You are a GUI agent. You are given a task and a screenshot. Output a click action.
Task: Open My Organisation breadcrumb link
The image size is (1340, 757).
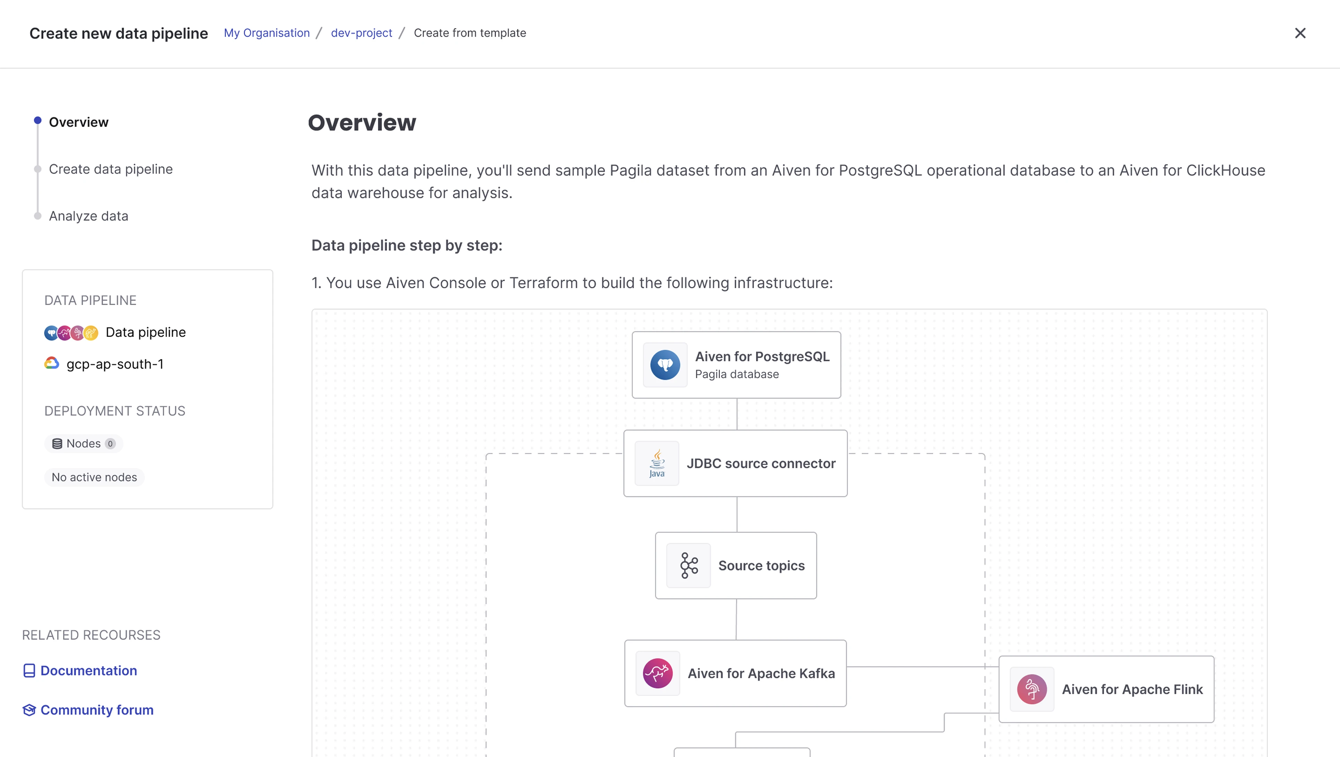click(x=266, y=33)
